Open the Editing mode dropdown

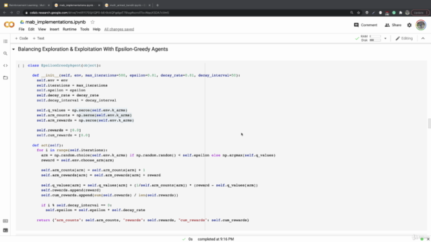(404, 38)
